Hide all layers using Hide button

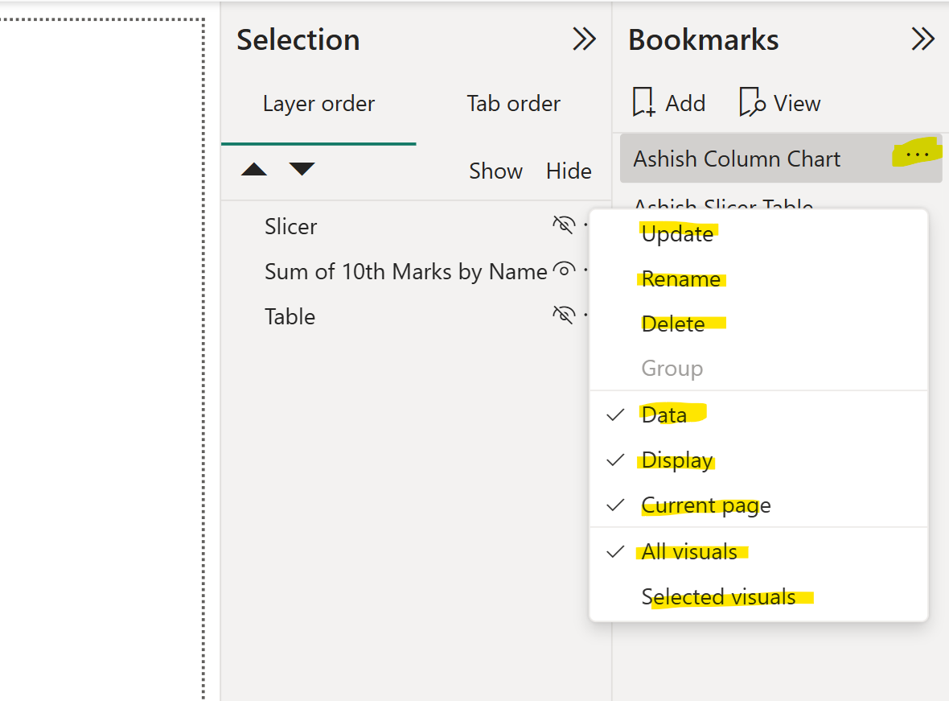click(x=569, y=171)
